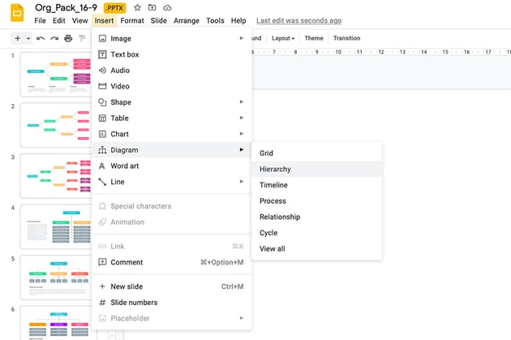
Task: Click the paint format icon
Action: 82,38
